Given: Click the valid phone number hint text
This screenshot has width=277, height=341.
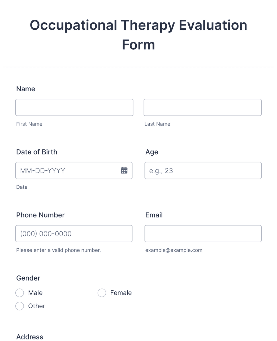Looking at the screenshot, I should (x=58, y=250).
